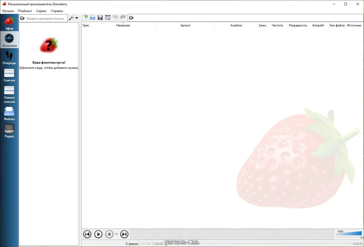
Task: Open the Эфир (Context) sidebar tab
Action: click(9, 23)
